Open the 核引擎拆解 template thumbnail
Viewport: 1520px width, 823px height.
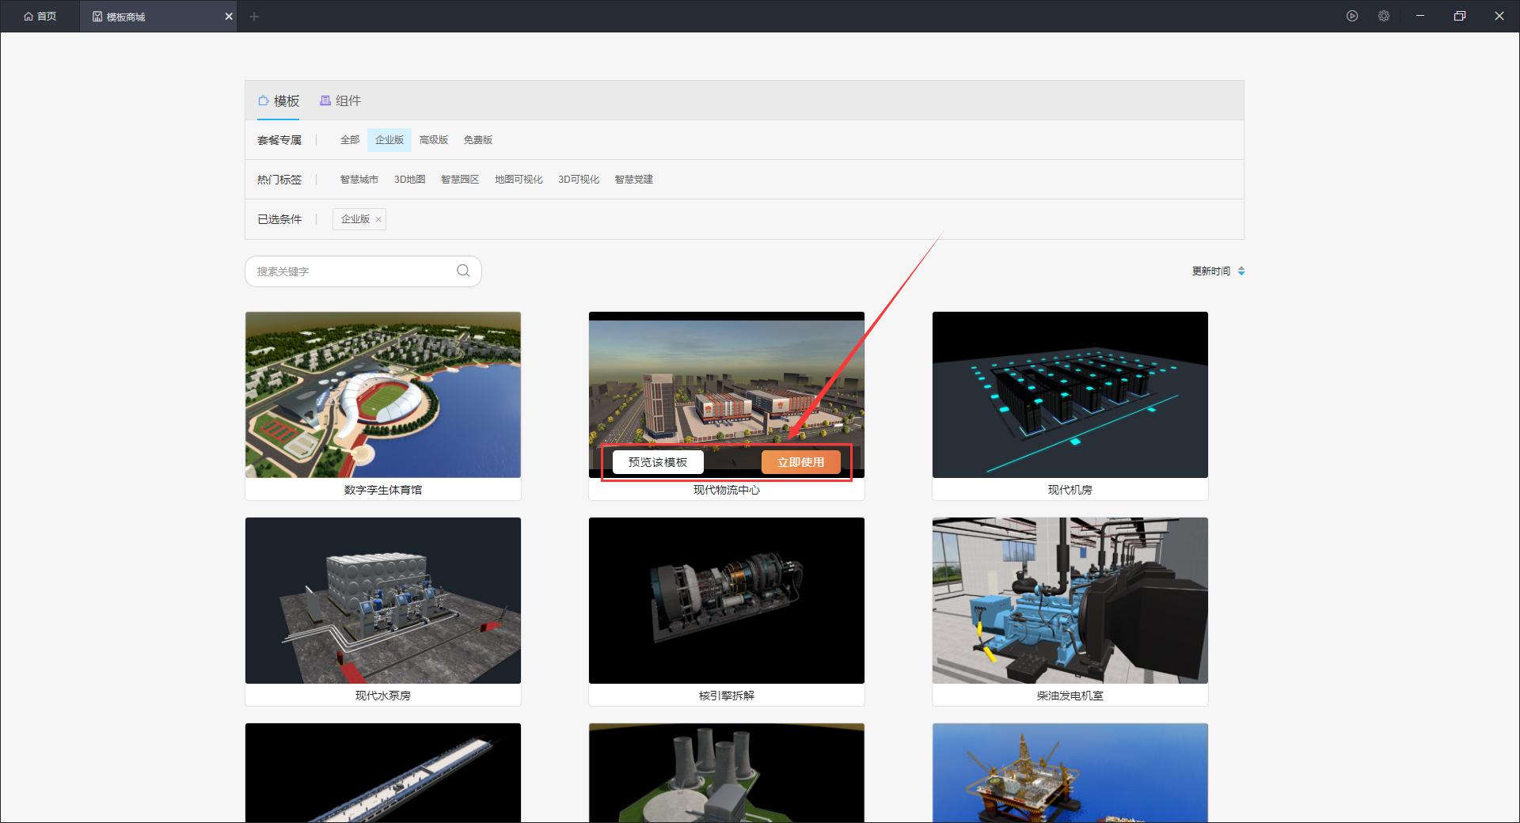tap(727, 601)
